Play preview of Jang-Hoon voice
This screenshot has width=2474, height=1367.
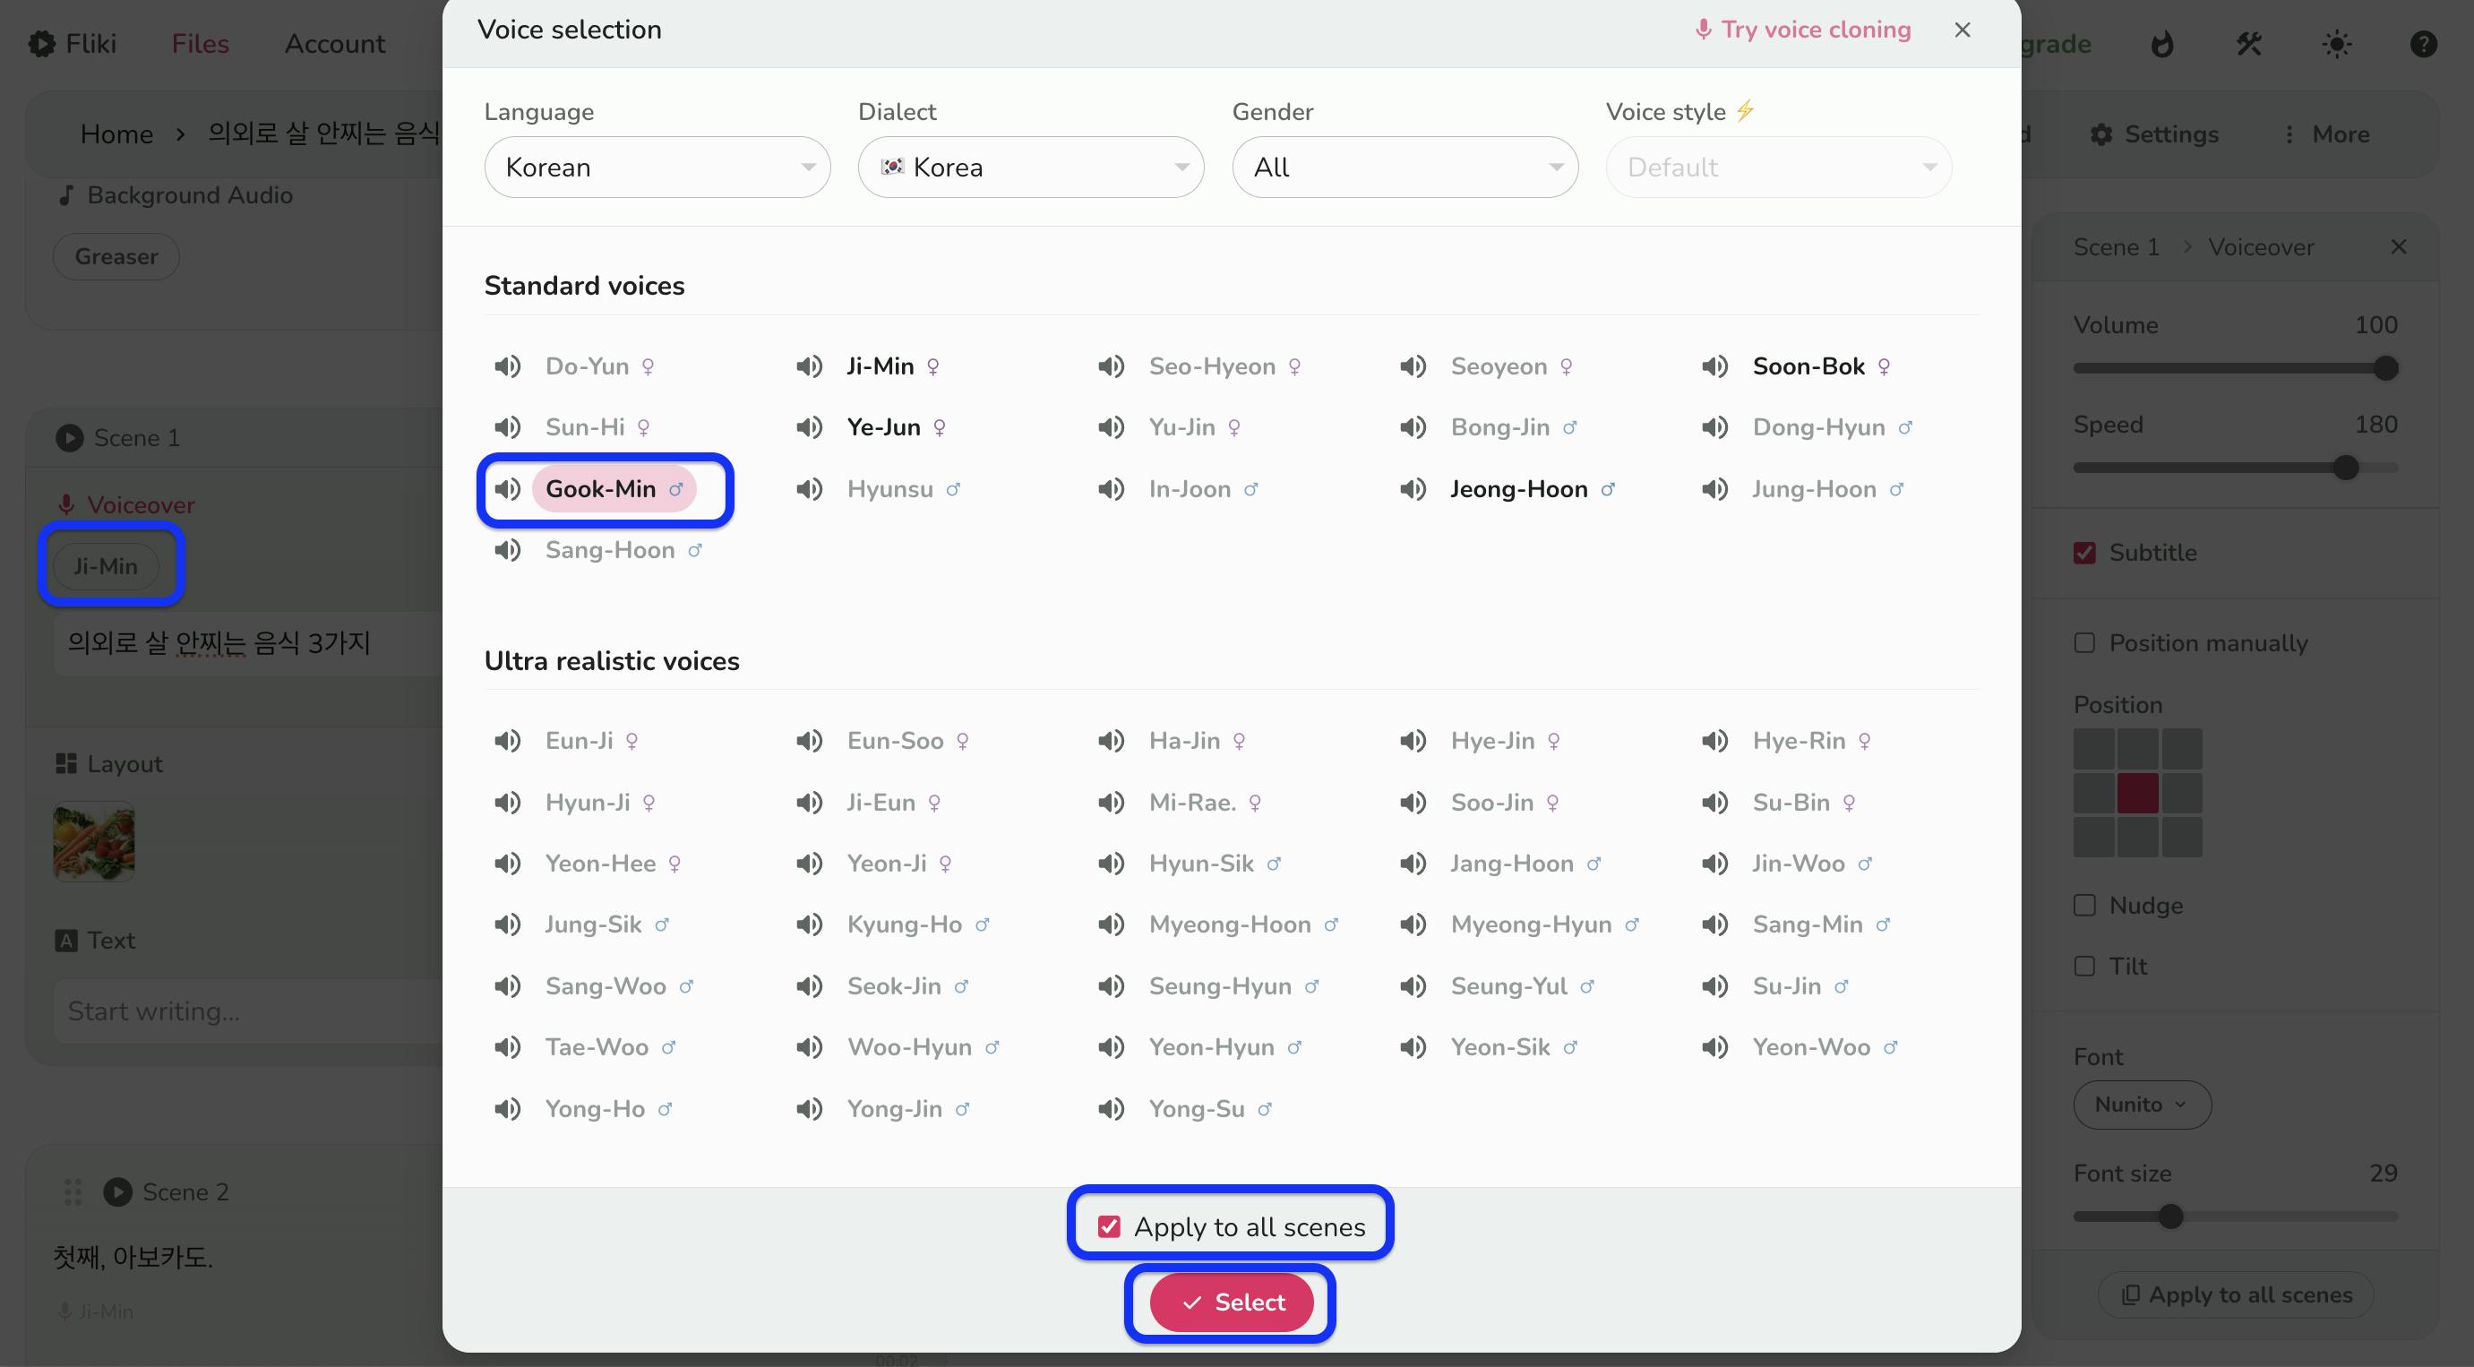point(1413,864)
